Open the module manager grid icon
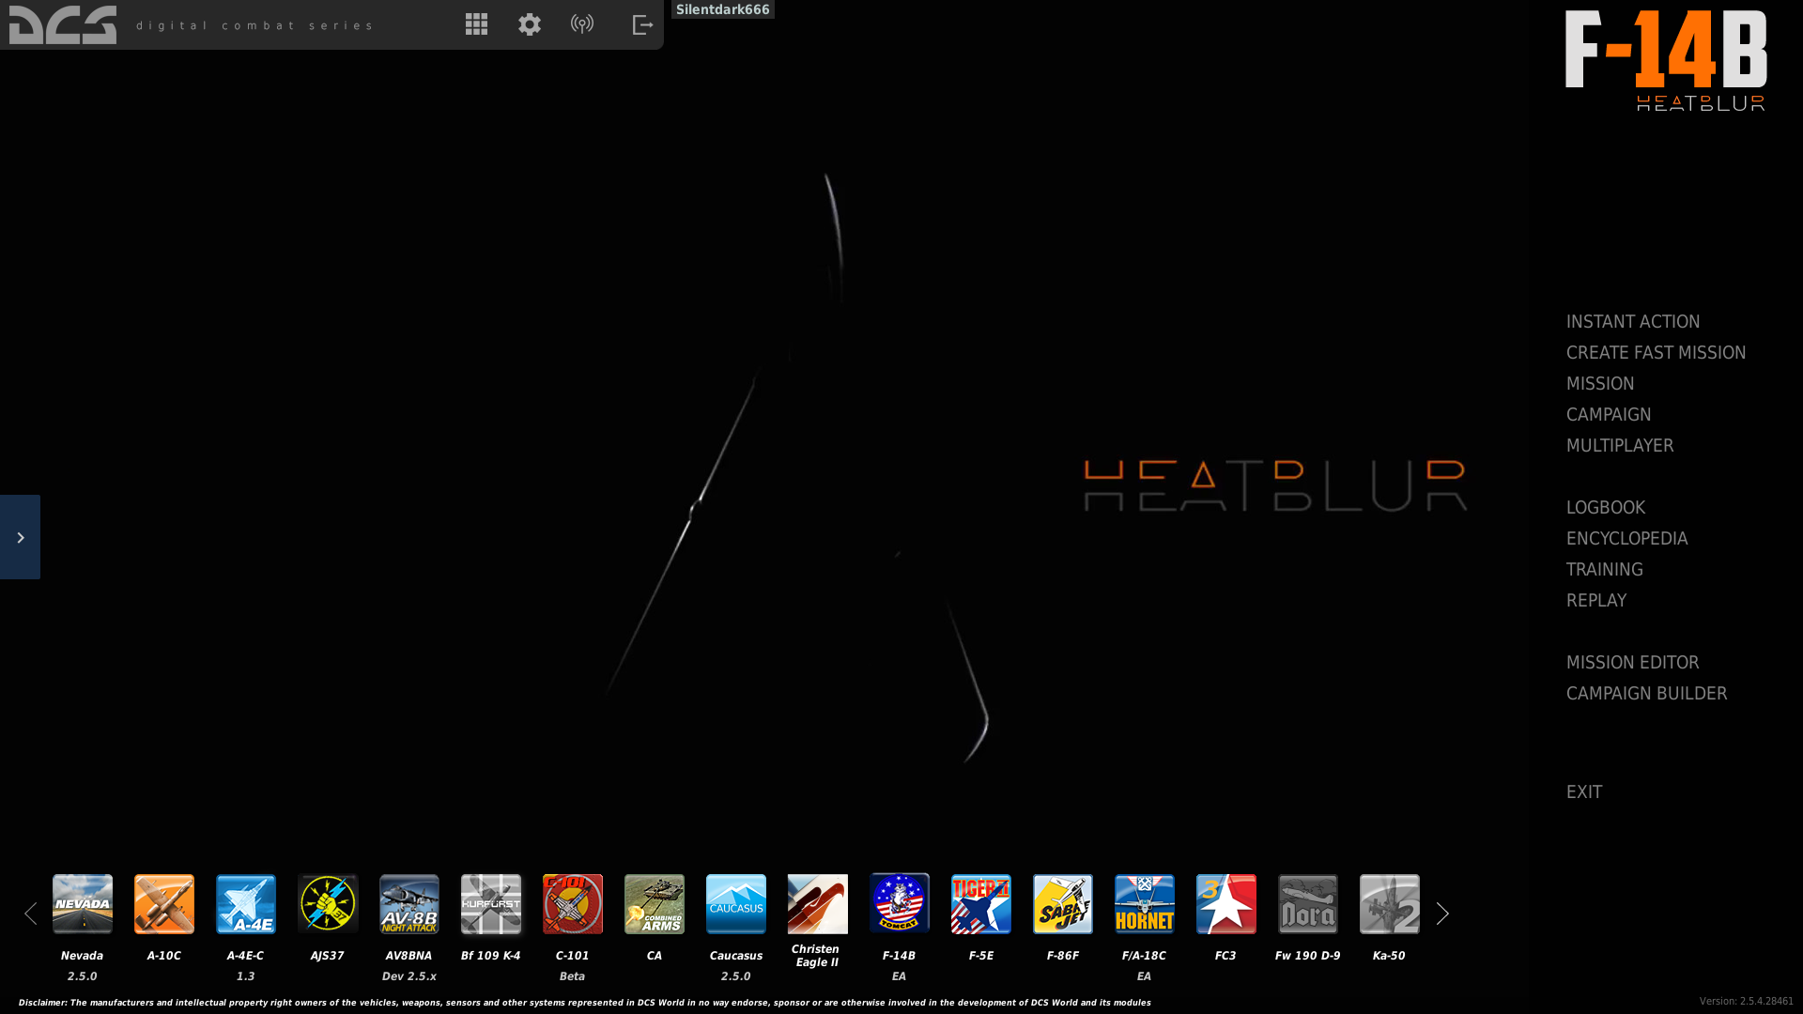Image resolution: width=1803 pixels, height=1014 pixels. click(x=476, y=24)
